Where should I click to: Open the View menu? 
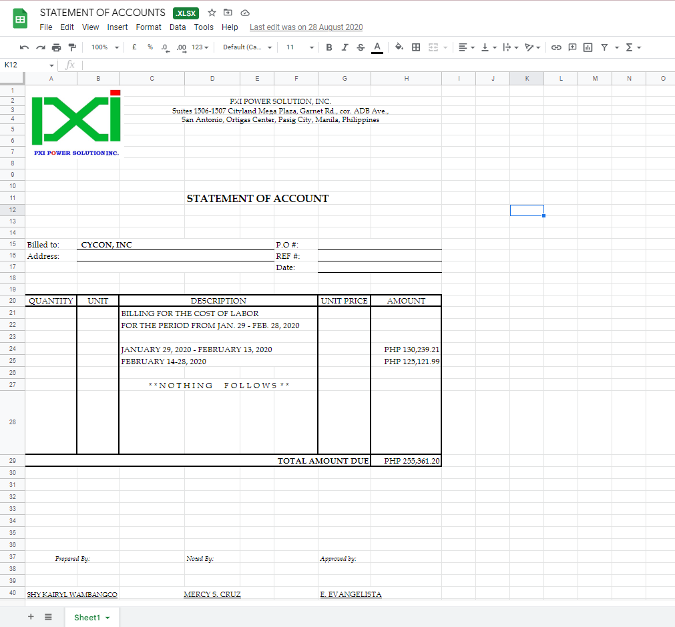click(90, 27)
